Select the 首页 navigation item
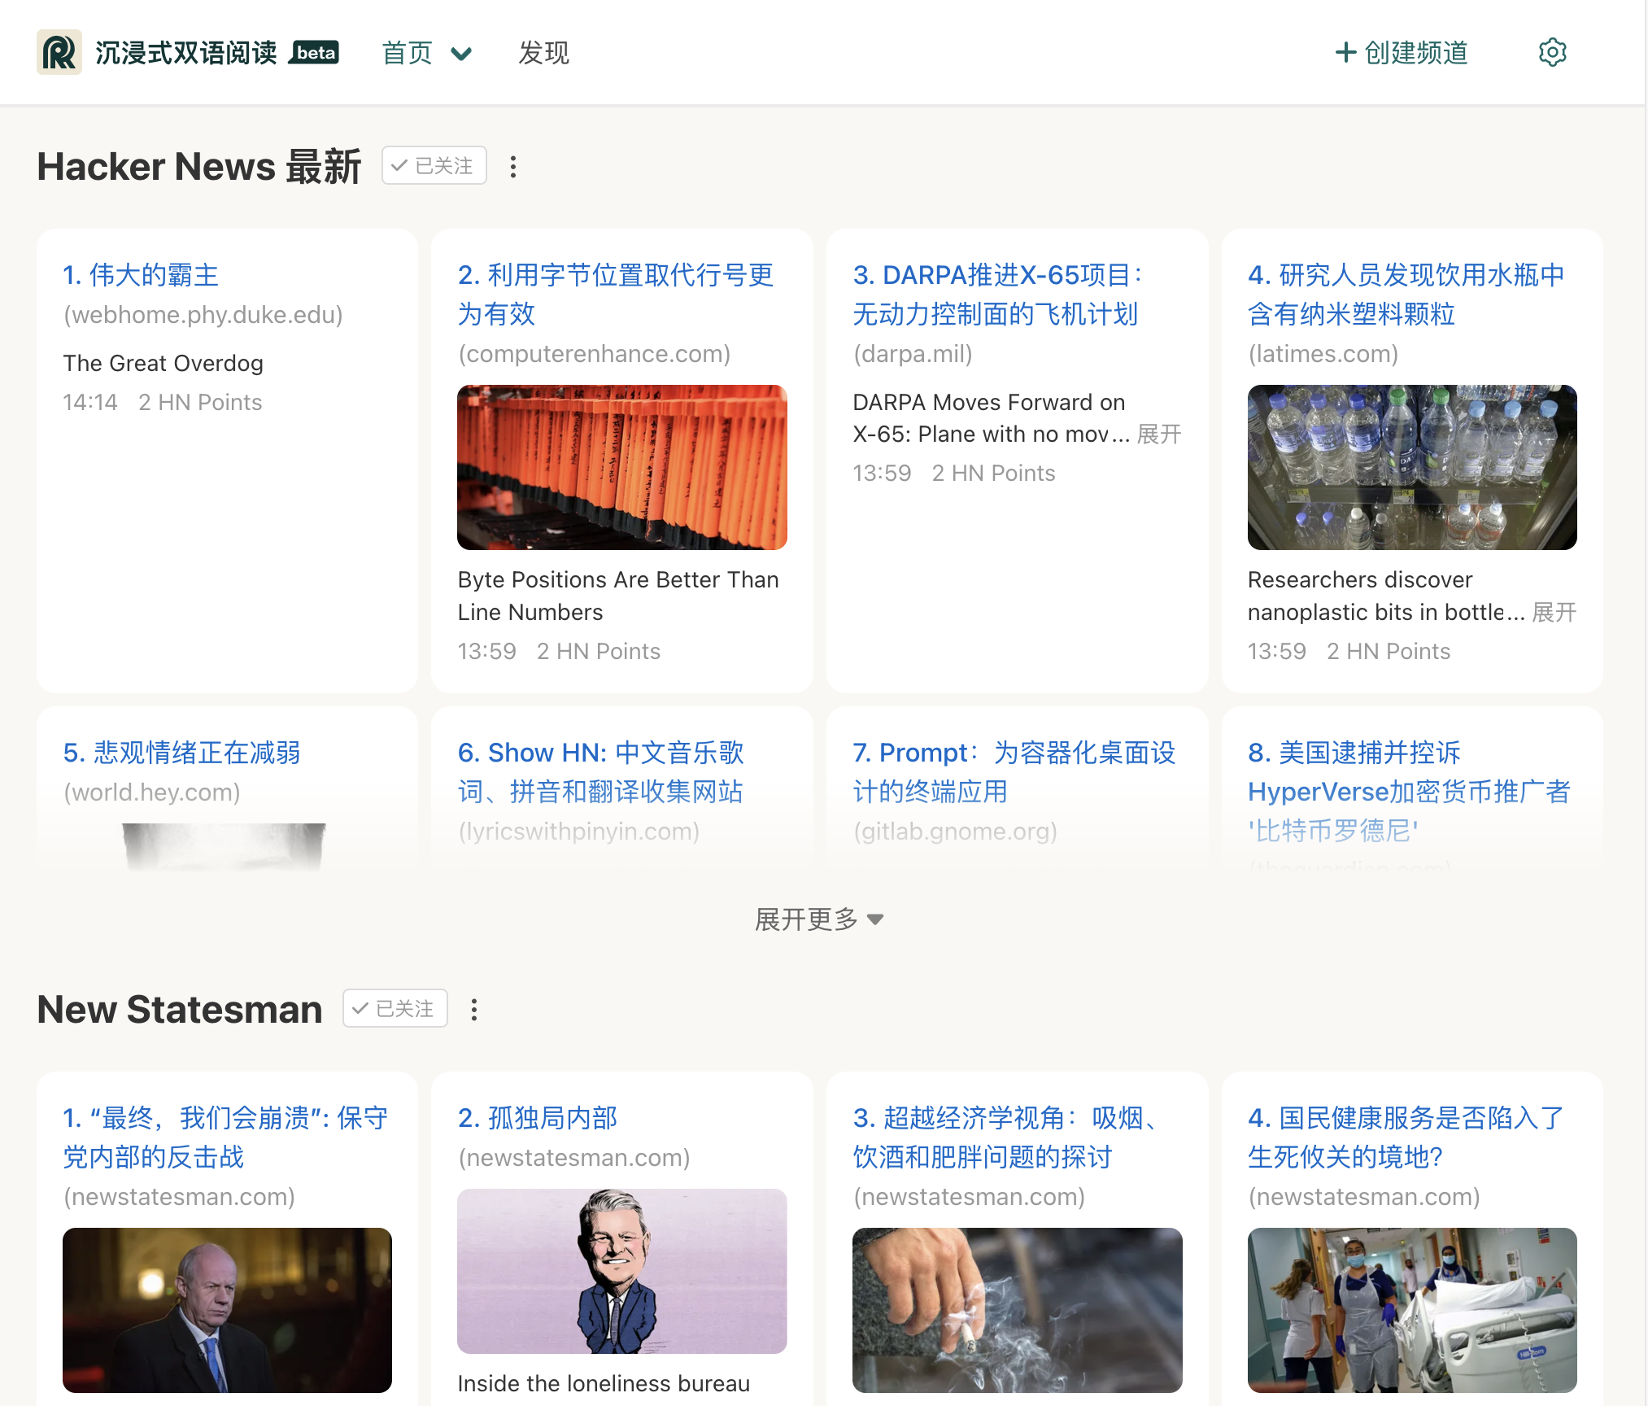The width and height of the screenshot is (1648, 1406). (x=408, y=53)
